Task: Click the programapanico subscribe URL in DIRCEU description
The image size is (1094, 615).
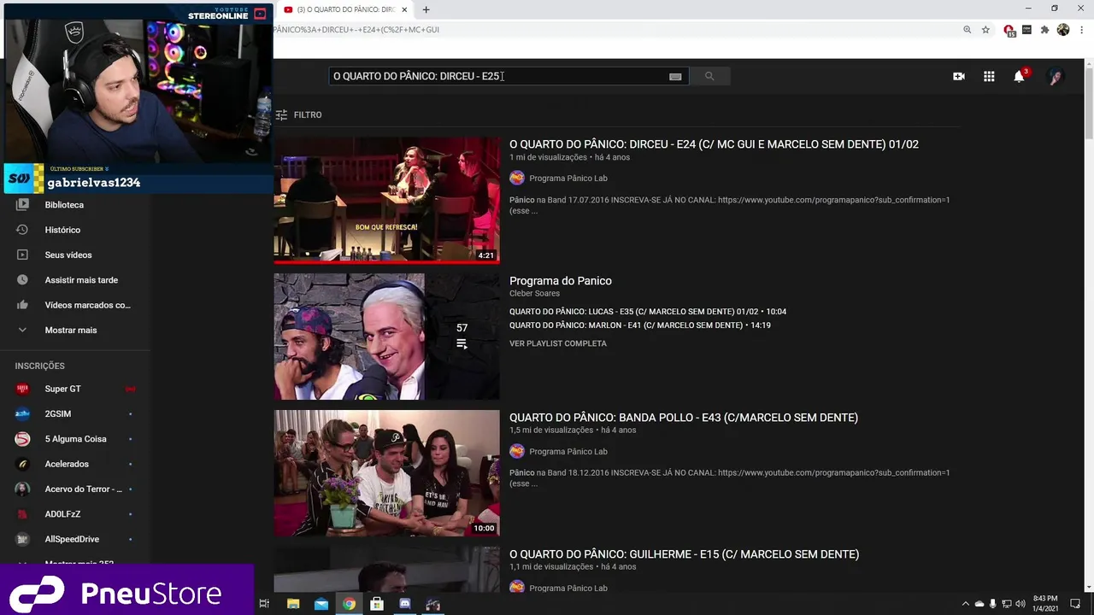Action: tap(833, 200)
